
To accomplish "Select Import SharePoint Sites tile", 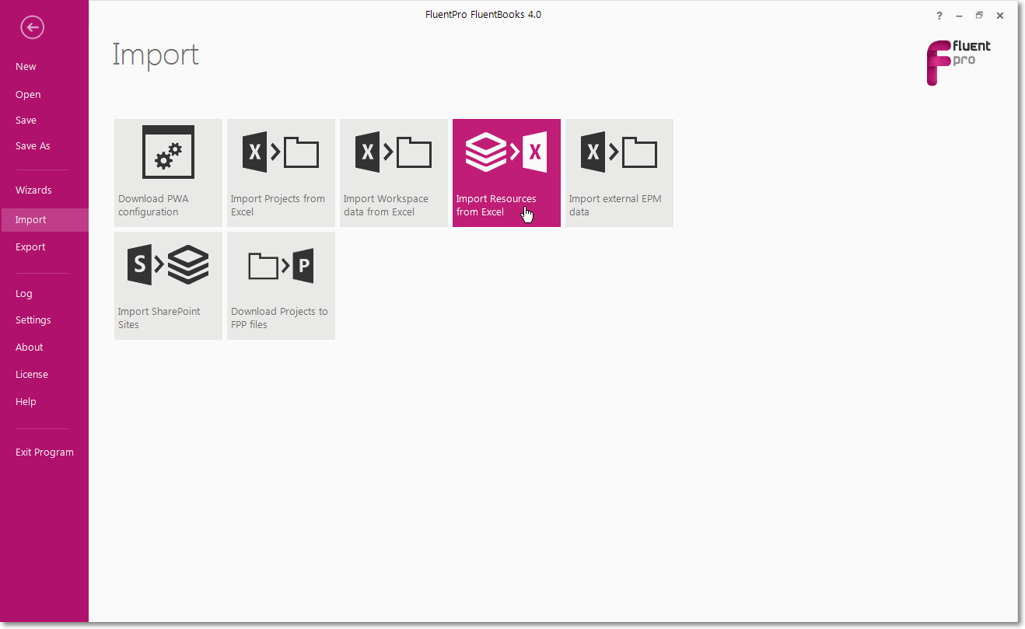I will coord(168,285).
